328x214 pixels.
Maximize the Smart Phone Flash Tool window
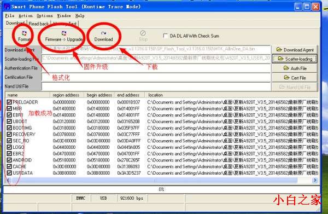pyautogui.click(x=307, y=7)
